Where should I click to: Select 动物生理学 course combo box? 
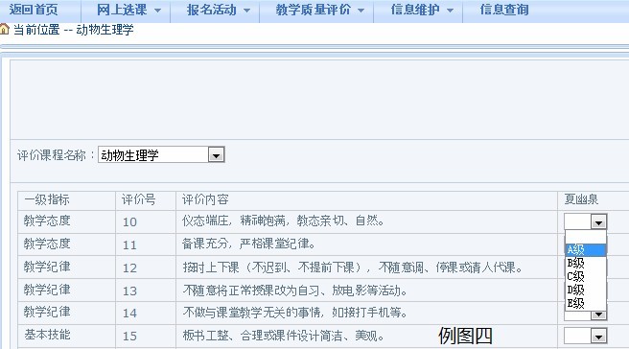click(x=161, y=154)
